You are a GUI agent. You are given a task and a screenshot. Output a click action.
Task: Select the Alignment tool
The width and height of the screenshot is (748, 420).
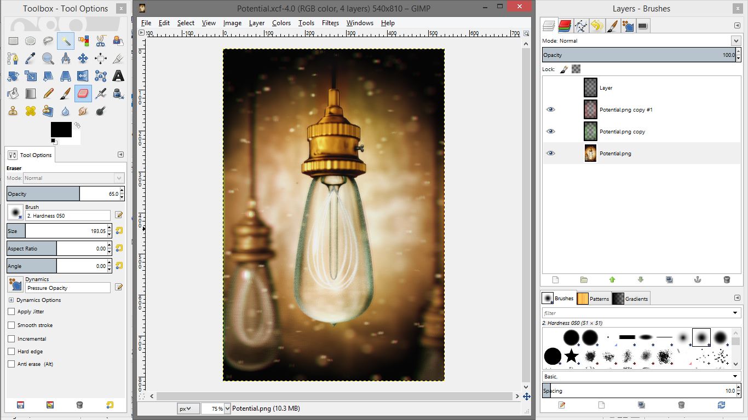(x=101, y=59)
